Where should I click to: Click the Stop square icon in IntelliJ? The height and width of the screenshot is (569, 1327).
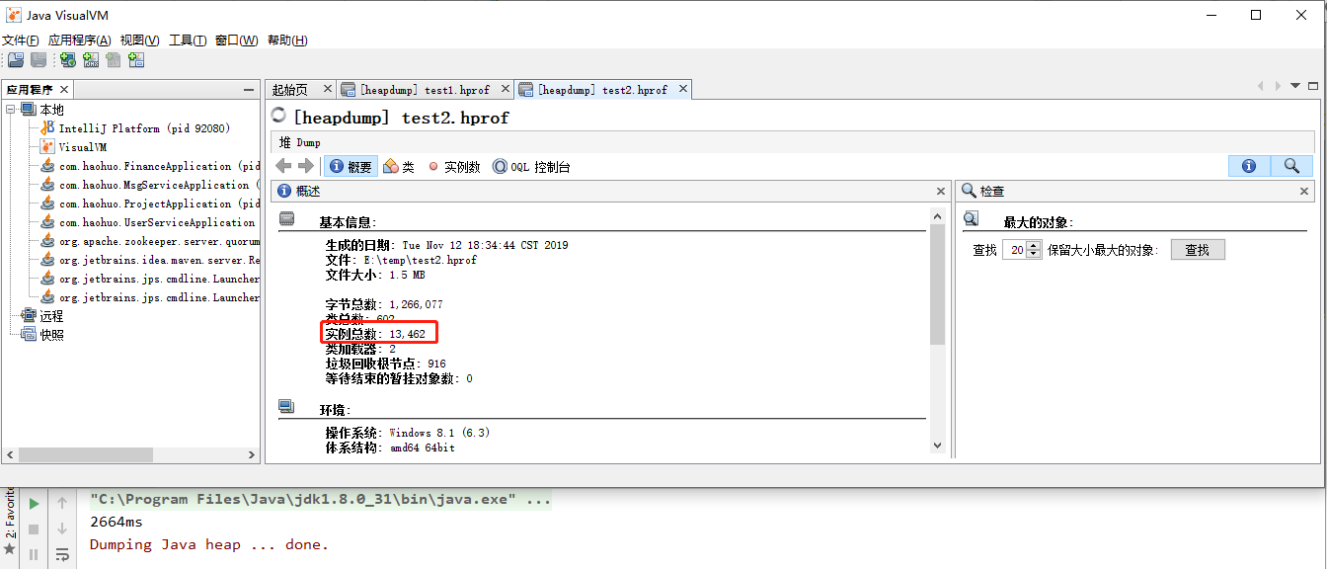tap(34, 529)
